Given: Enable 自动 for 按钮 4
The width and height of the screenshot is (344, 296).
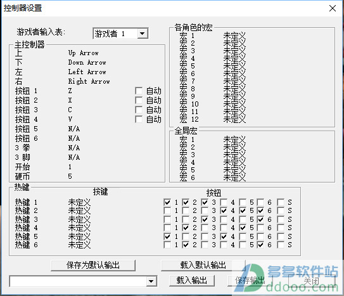Looking at the screenshot, I should [139, 119].
